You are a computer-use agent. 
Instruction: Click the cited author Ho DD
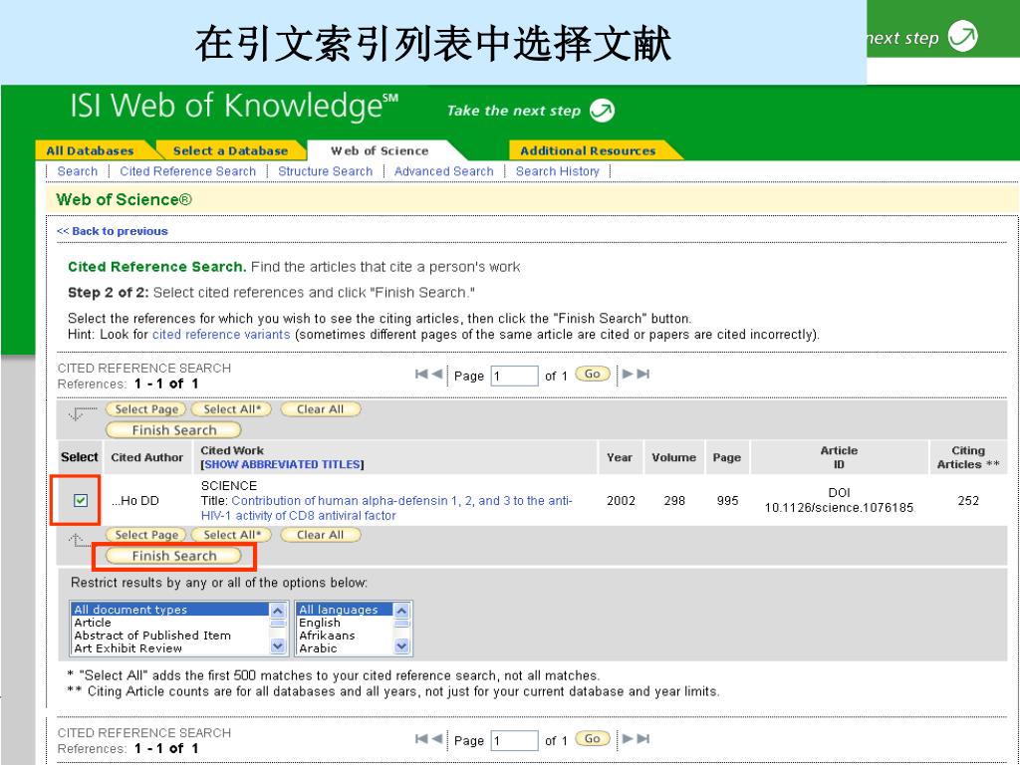coord(134,500)
